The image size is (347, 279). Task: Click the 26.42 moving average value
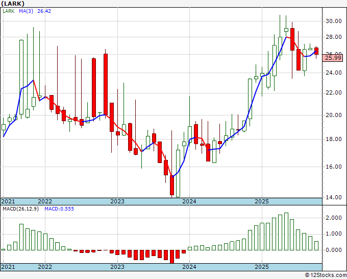pos(44,11)
